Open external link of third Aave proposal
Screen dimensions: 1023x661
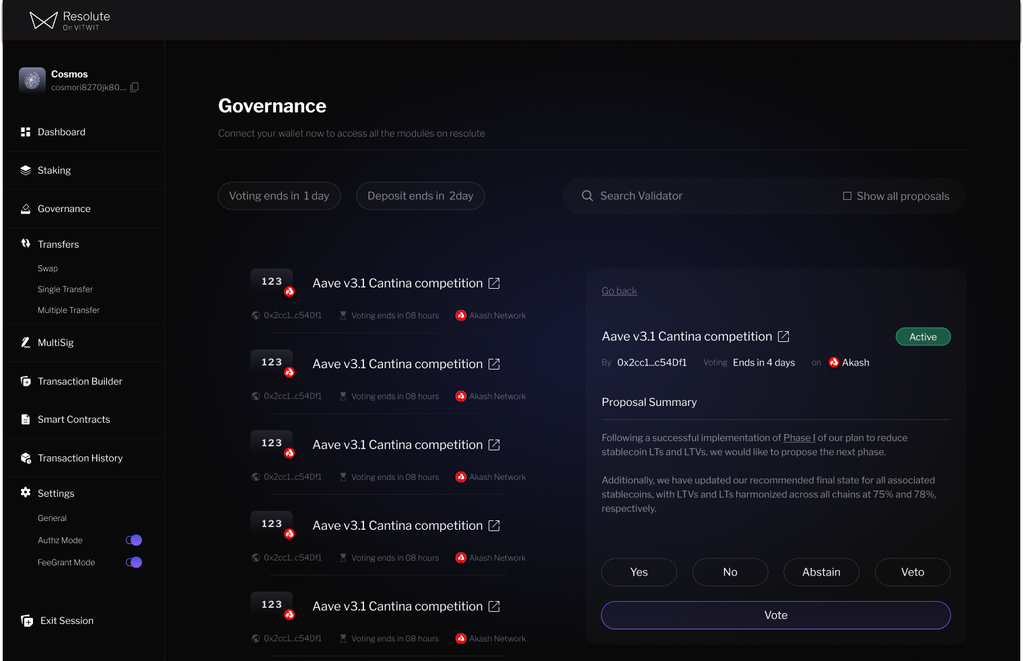(x=494, y=445)
